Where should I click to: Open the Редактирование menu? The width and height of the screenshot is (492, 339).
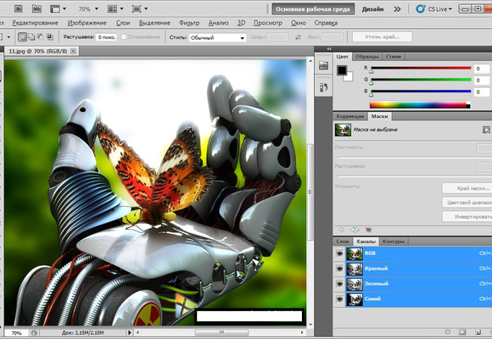(x=35, y=23)
